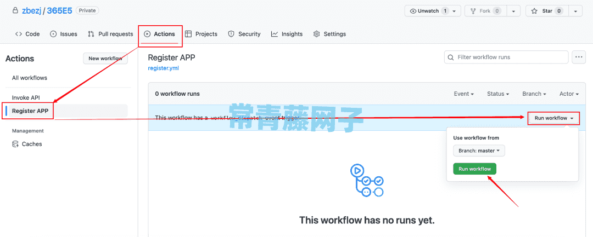Click the table icon next to Projects

tap(188, 34)
